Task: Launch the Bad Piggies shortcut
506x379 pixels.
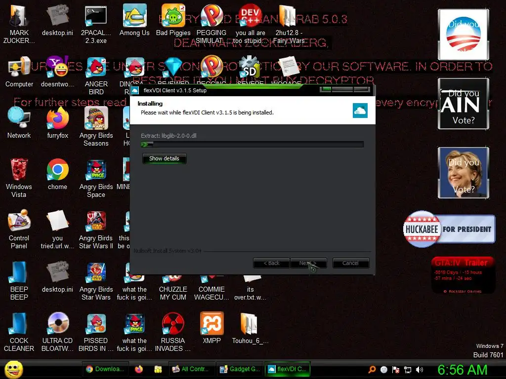Action: tap(173, 20)
